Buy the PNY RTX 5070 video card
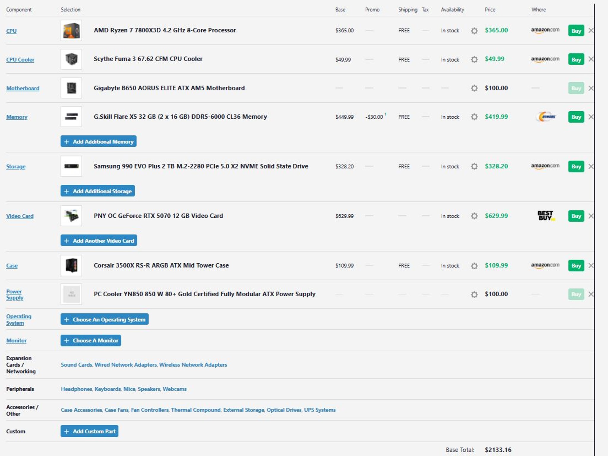Screen dimensions: 608x456 (576, 216)
